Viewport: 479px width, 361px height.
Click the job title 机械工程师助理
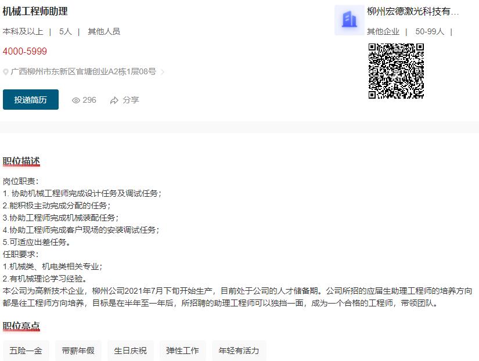[x=35, y=11]
